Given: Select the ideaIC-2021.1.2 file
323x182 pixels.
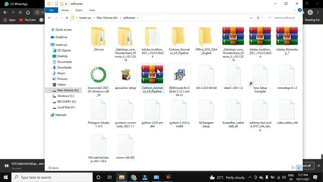Looking at the screenshot, I should [x=233, y=77].
